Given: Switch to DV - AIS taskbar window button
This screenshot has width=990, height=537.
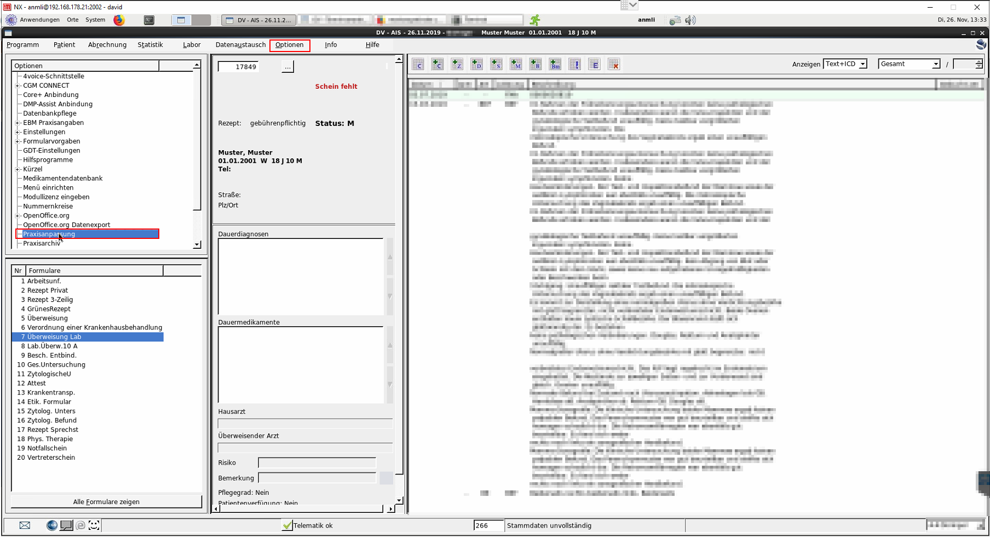Looking at the screenshot, I should point(259,20).
